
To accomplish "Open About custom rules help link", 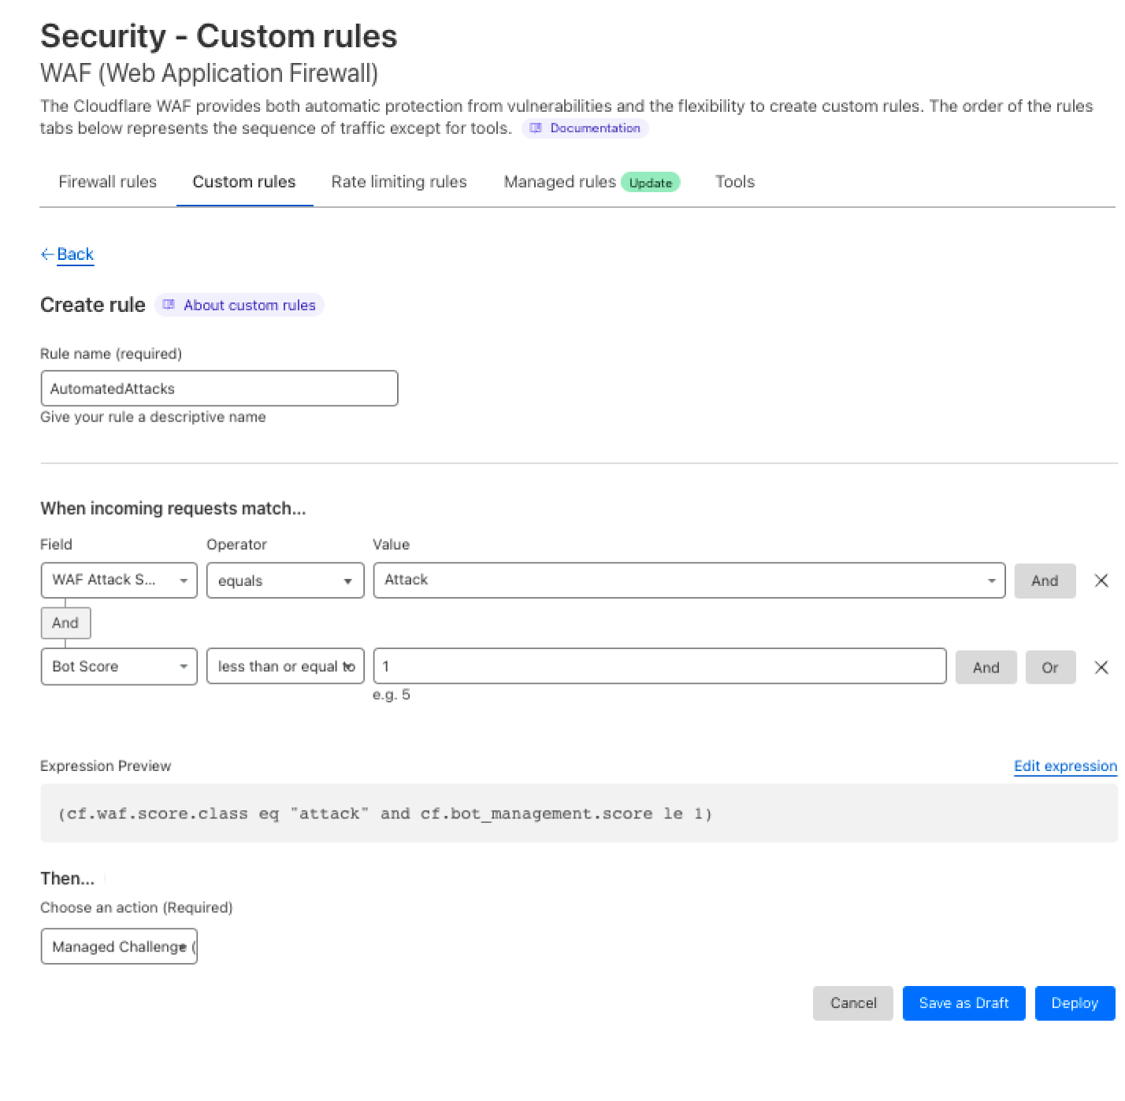I will [239, 305].
